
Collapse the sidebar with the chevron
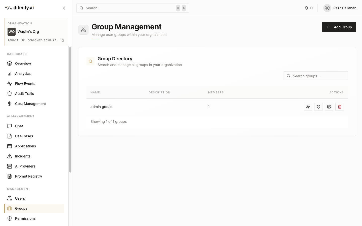pos(64,8)
